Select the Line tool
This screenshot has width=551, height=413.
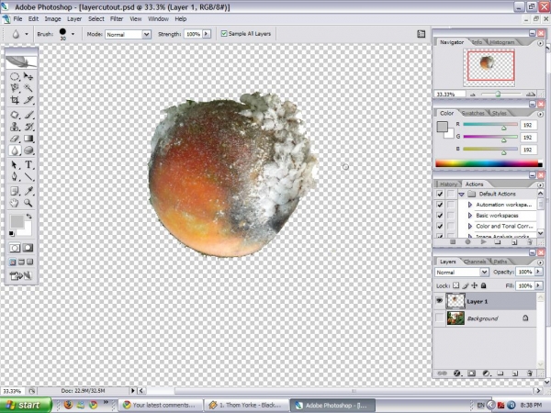coord(28,176)
